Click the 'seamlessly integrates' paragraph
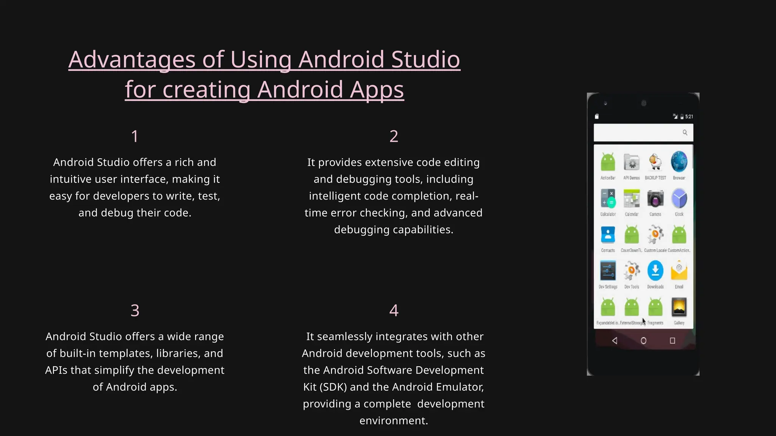 [394, 378]
